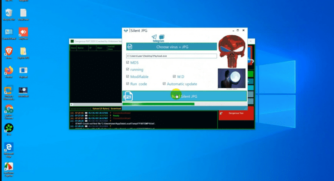Screen dimensions: 334x181
Task: Toggle the Run code checkbox
Action: (x=128, y=84)
